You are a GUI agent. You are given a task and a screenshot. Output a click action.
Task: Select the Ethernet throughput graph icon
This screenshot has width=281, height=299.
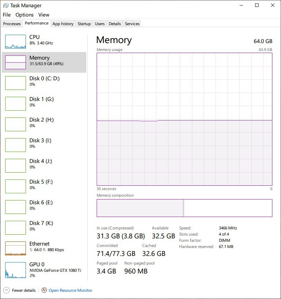click(x=16, y=248)
